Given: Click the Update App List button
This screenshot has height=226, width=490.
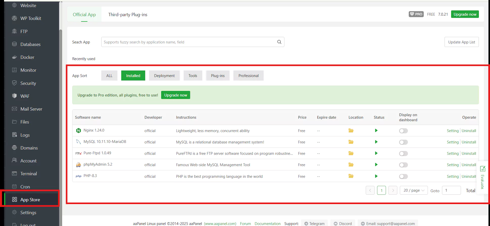Looking at the screenshot, I should click(461, 42).
